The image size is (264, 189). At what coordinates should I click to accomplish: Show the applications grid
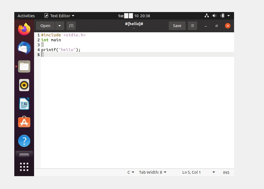[24, 167]
